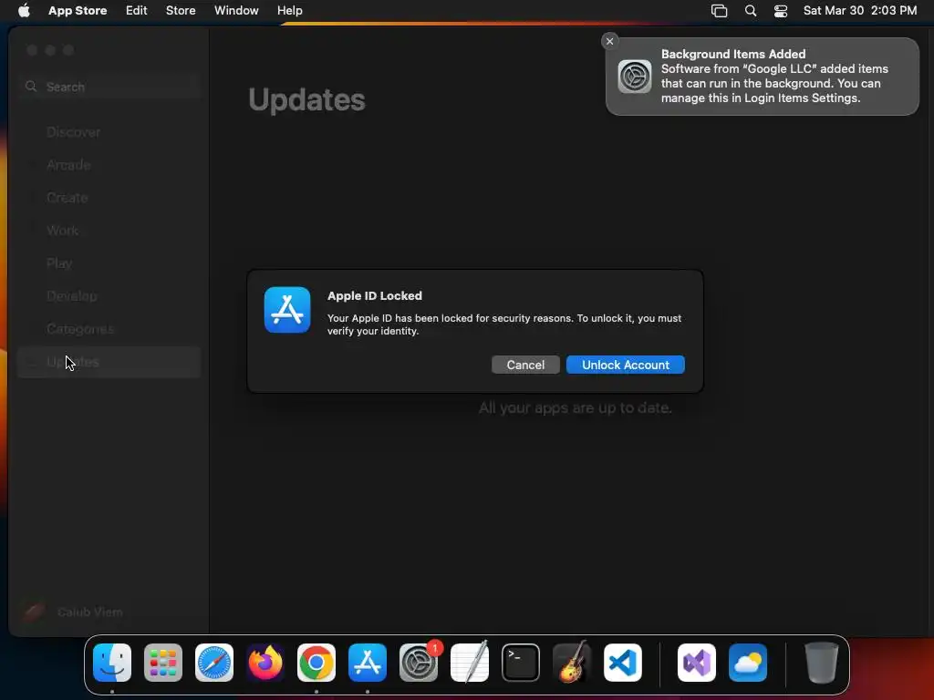This screenshot has width=934, height=700.
Task: Launch Terminal from the Dock
Action: pyautogui.click(x=521, y=663)
